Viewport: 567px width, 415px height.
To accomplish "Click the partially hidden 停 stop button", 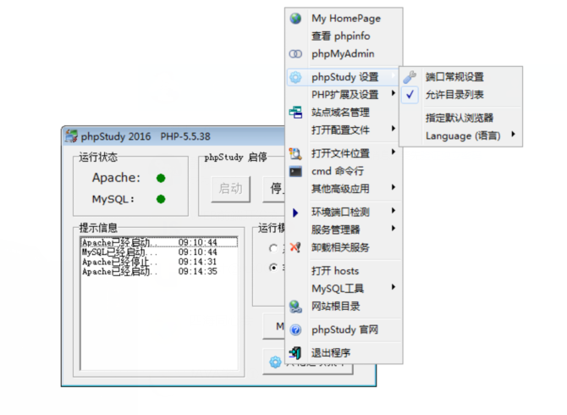I will point(273,189).
